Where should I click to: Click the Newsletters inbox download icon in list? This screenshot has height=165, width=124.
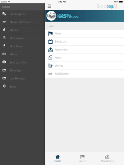(50, 49)
